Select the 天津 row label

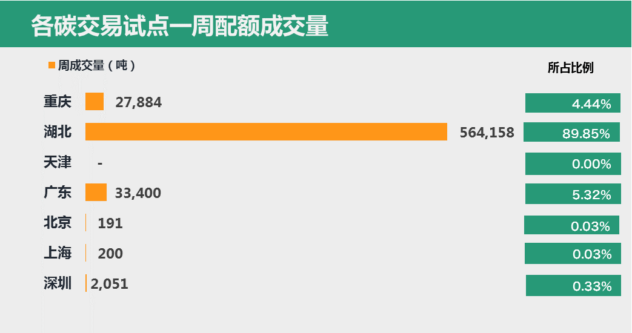click(x=58, y=162)
